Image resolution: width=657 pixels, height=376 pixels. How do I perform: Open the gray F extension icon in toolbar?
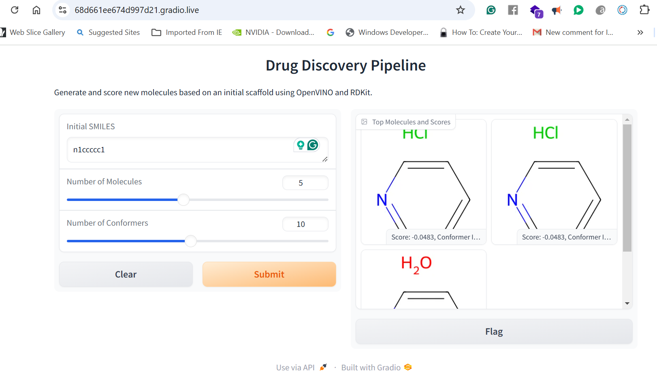513,10
